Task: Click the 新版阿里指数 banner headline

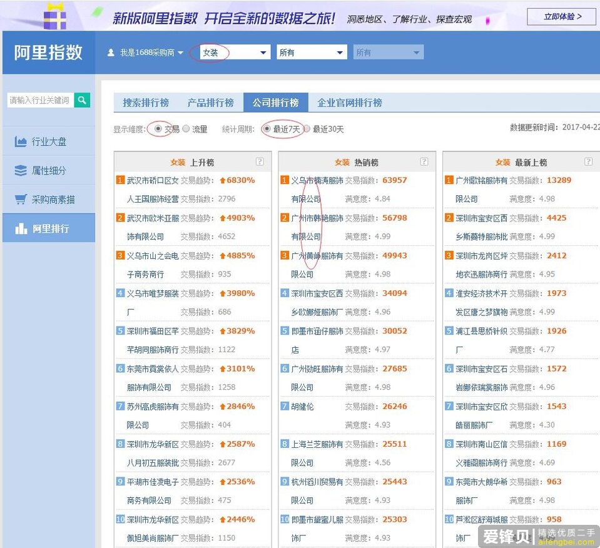Action: coord(224,18)
